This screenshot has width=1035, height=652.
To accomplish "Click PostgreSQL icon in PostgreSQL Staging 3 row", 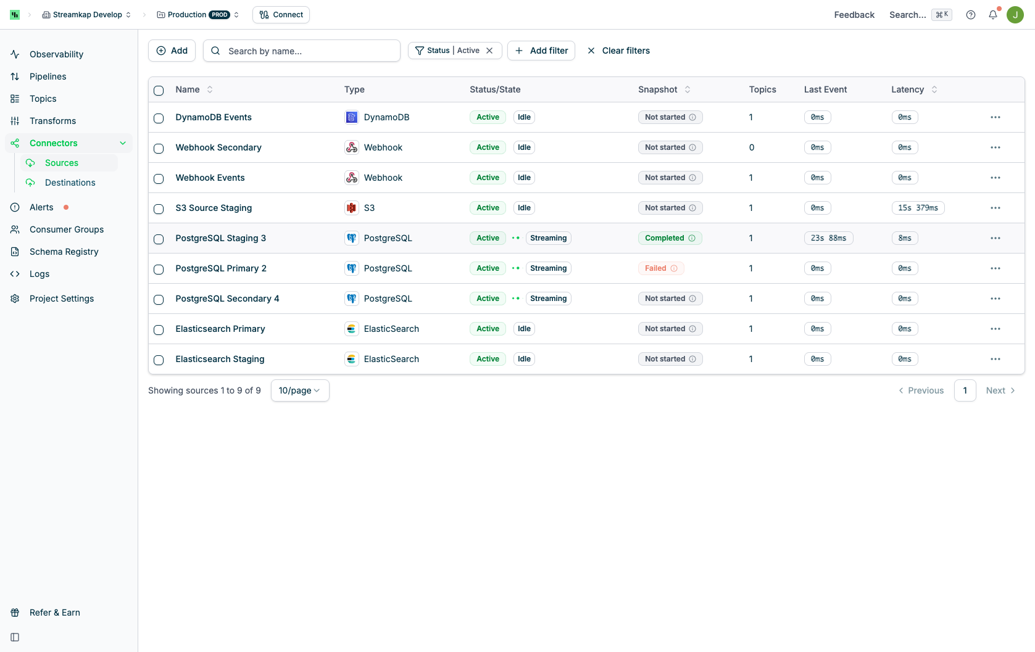I will coord(352,238).
